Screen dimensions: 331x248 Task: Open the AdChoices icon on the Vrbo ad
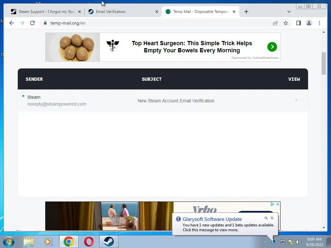(x=272, y=204)
